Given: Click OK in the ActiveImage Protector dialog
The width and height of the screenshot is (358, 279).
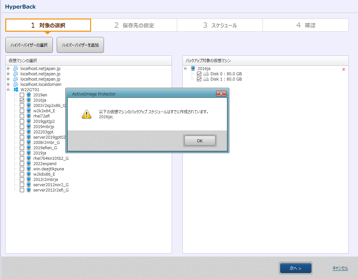Looking at the screenshot, I should [200, 141].
